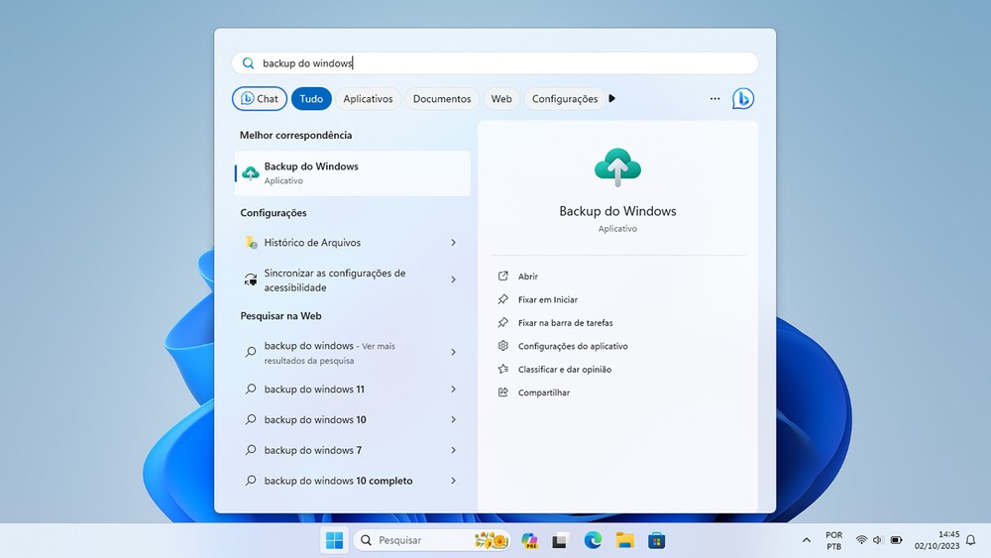The image size is (991, 558).
Task: Open the three-dots more options menu
Action: click(715, 98)
